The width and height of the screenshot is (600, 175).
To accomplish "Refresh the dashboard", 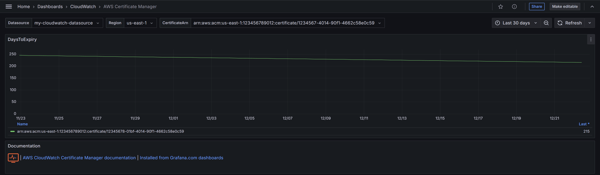I will [x=570, y=23].
